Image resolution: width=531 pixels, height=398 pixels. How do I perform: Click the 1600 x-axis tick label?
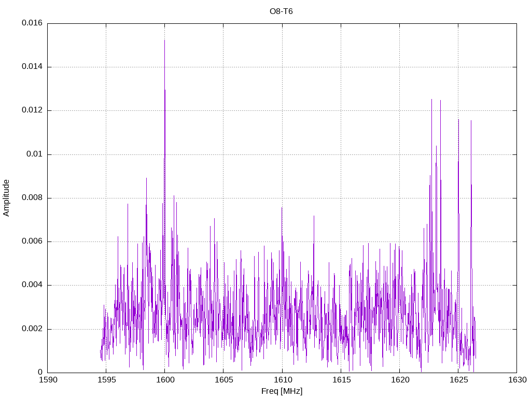(x=165, y=380)
